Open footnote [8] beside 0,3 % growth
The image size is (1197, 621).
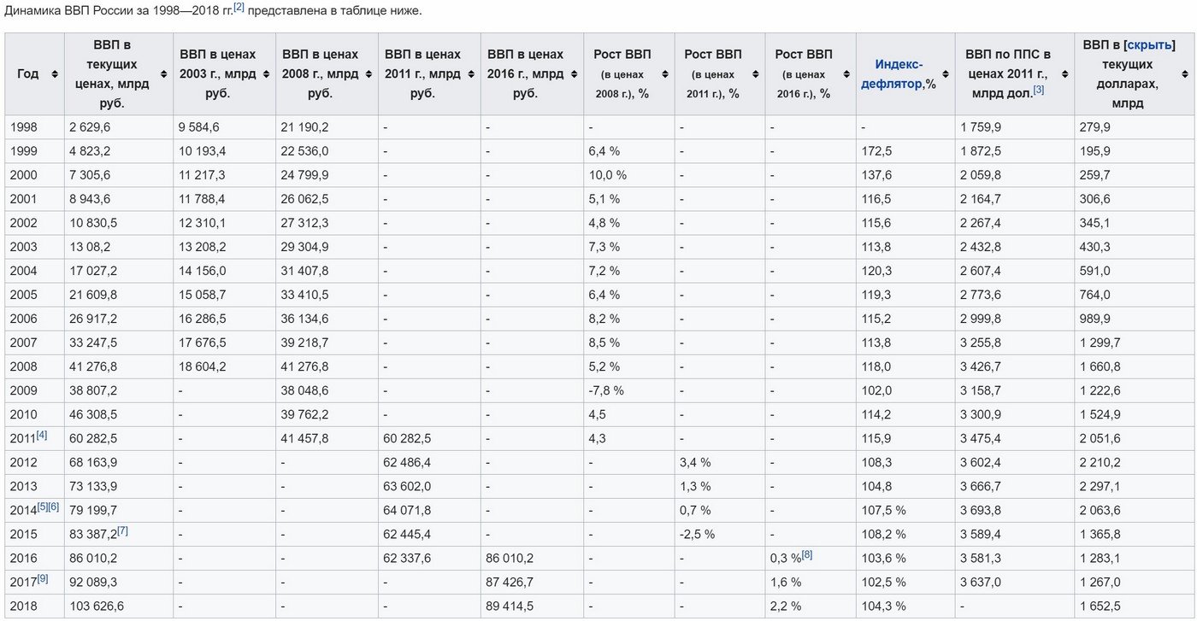coord(807,554)
